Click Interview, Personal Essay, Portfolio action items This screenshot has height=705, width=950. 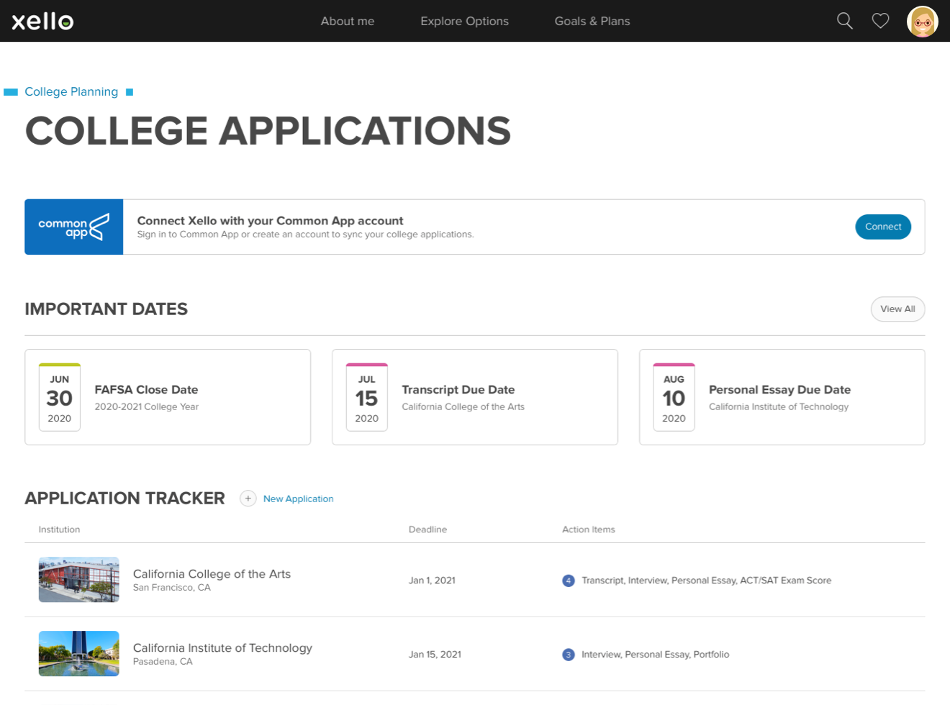click(x=655, y=655)
